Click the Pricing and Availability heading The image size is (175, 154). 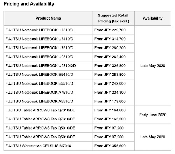click(x=29, y=4)
